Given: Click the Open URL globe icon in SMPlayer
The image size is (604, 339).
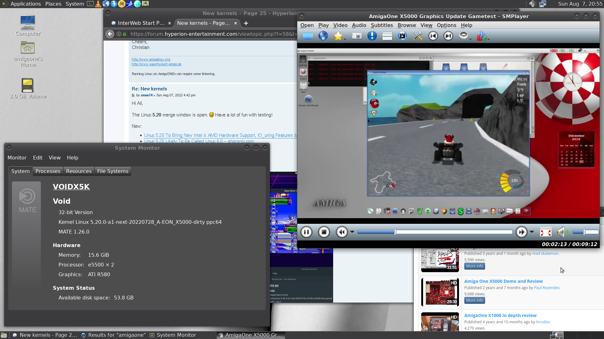Looking at the screenshot, I should tap(323, 36).
